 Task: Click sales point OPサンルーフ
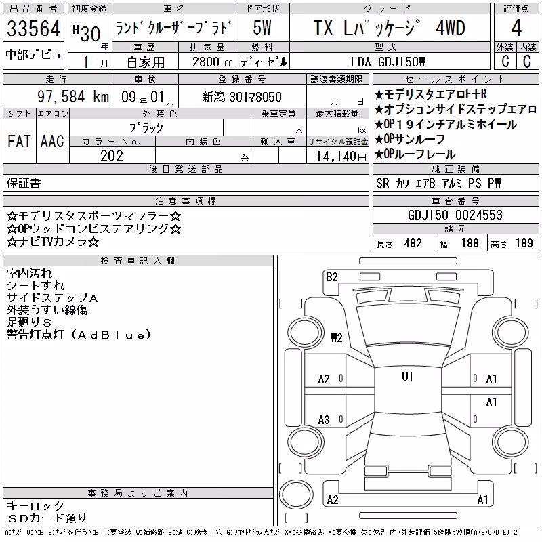tap(410, 139)
